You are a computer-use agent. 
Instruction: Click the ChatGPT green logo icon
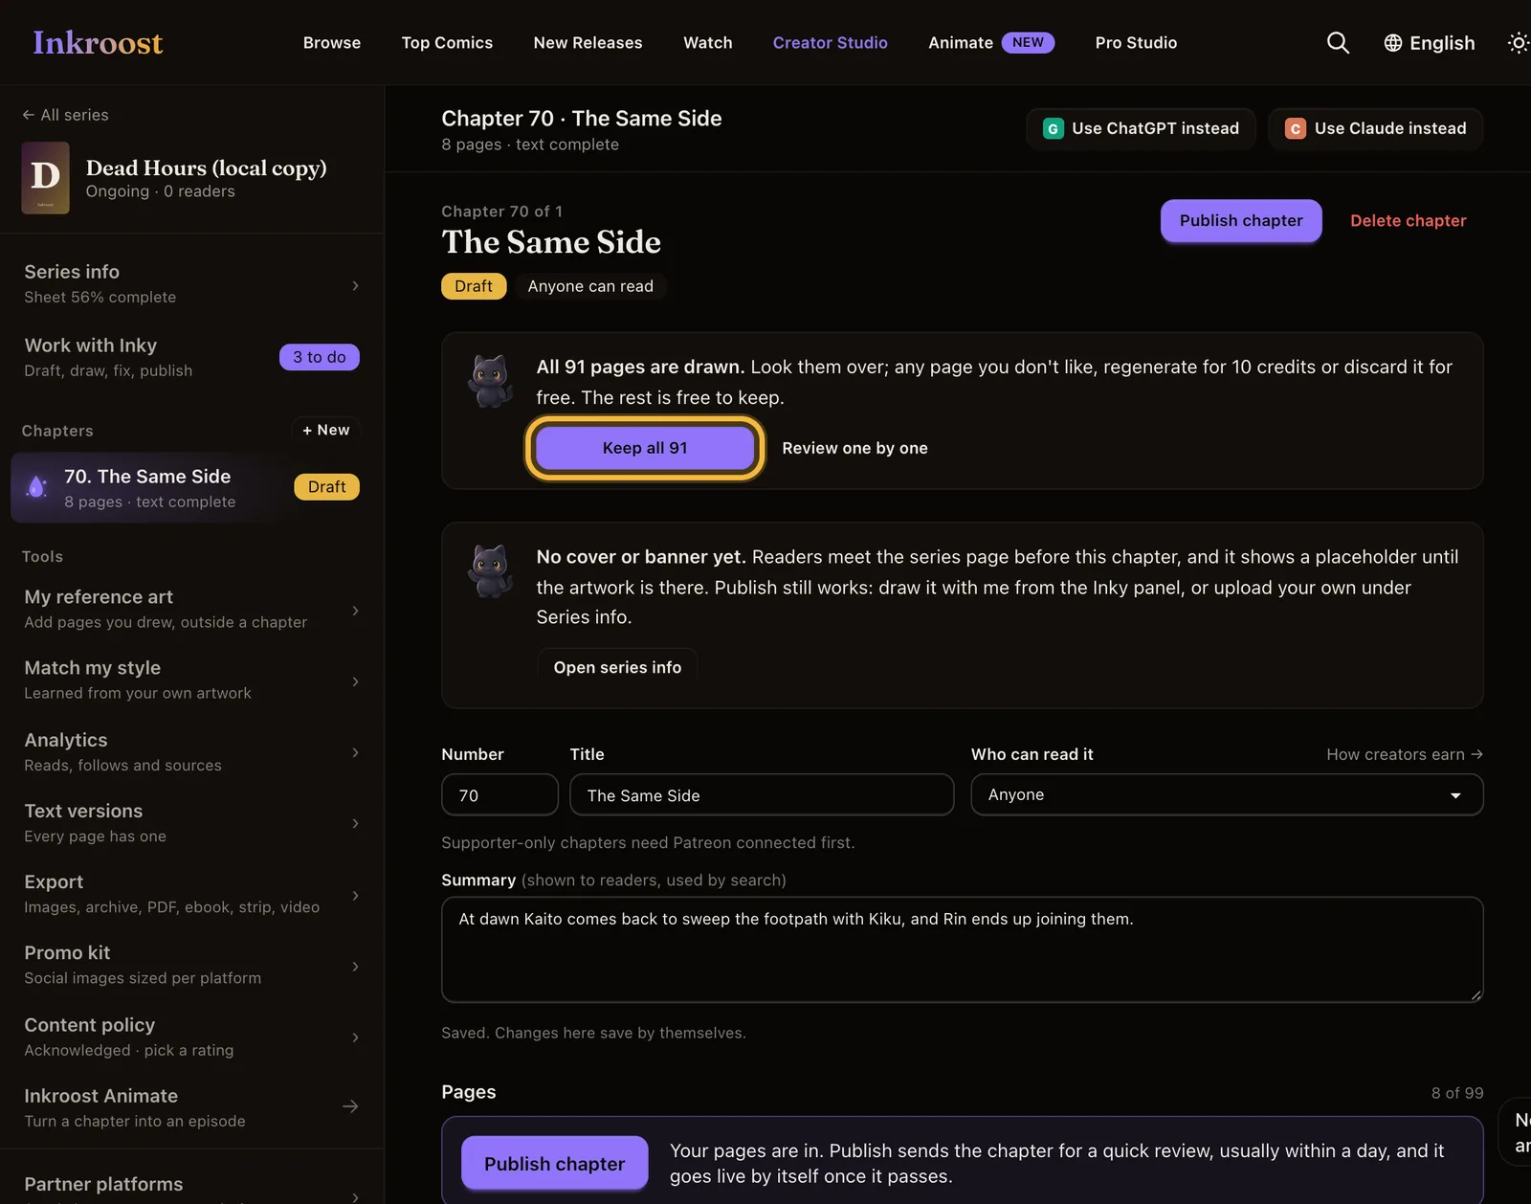pos(1053,128)
